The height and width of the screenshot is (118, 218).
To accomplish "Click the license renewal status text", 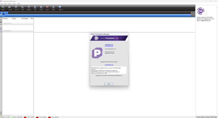I will [207, 117].
